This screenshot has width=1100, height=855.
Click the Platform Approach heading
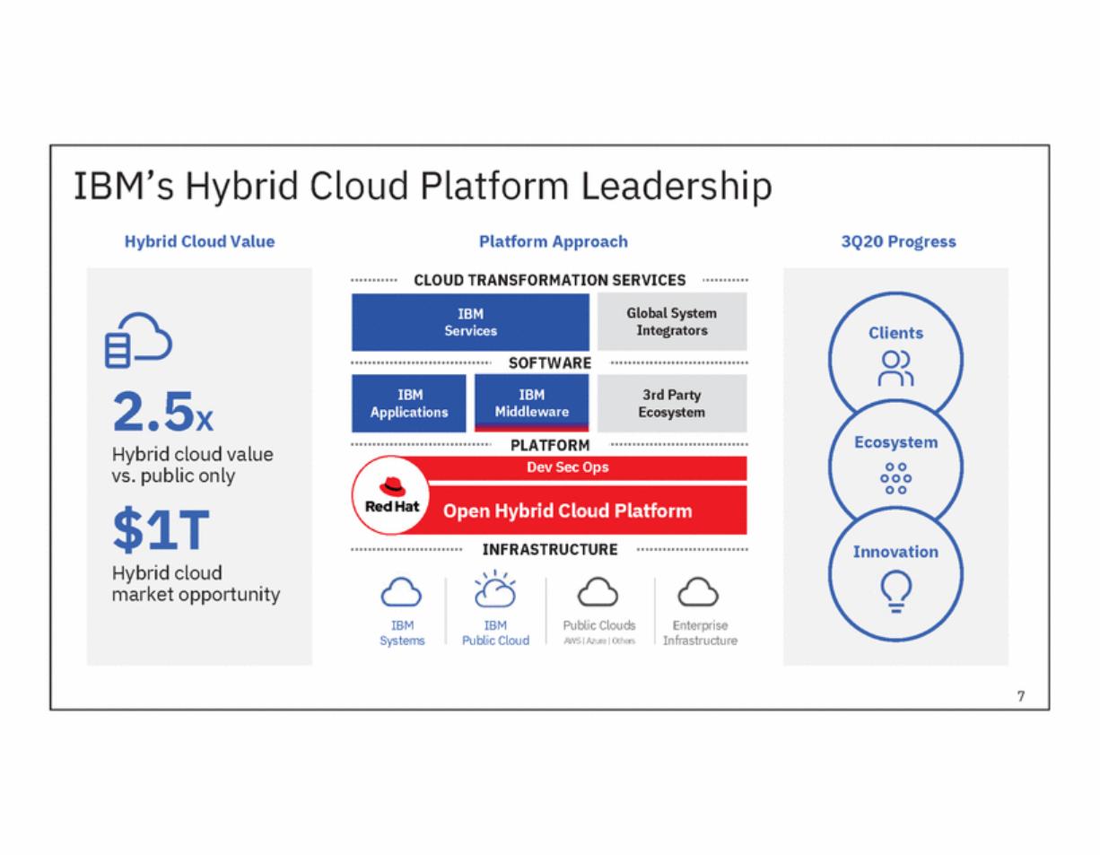(x=554, y=241)
